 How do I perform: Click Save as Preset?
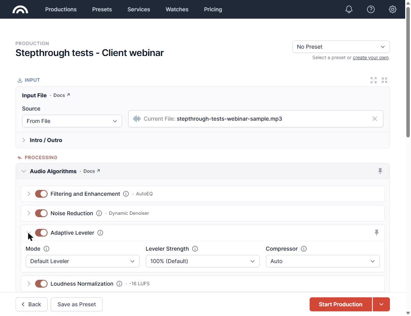point(76,304)
